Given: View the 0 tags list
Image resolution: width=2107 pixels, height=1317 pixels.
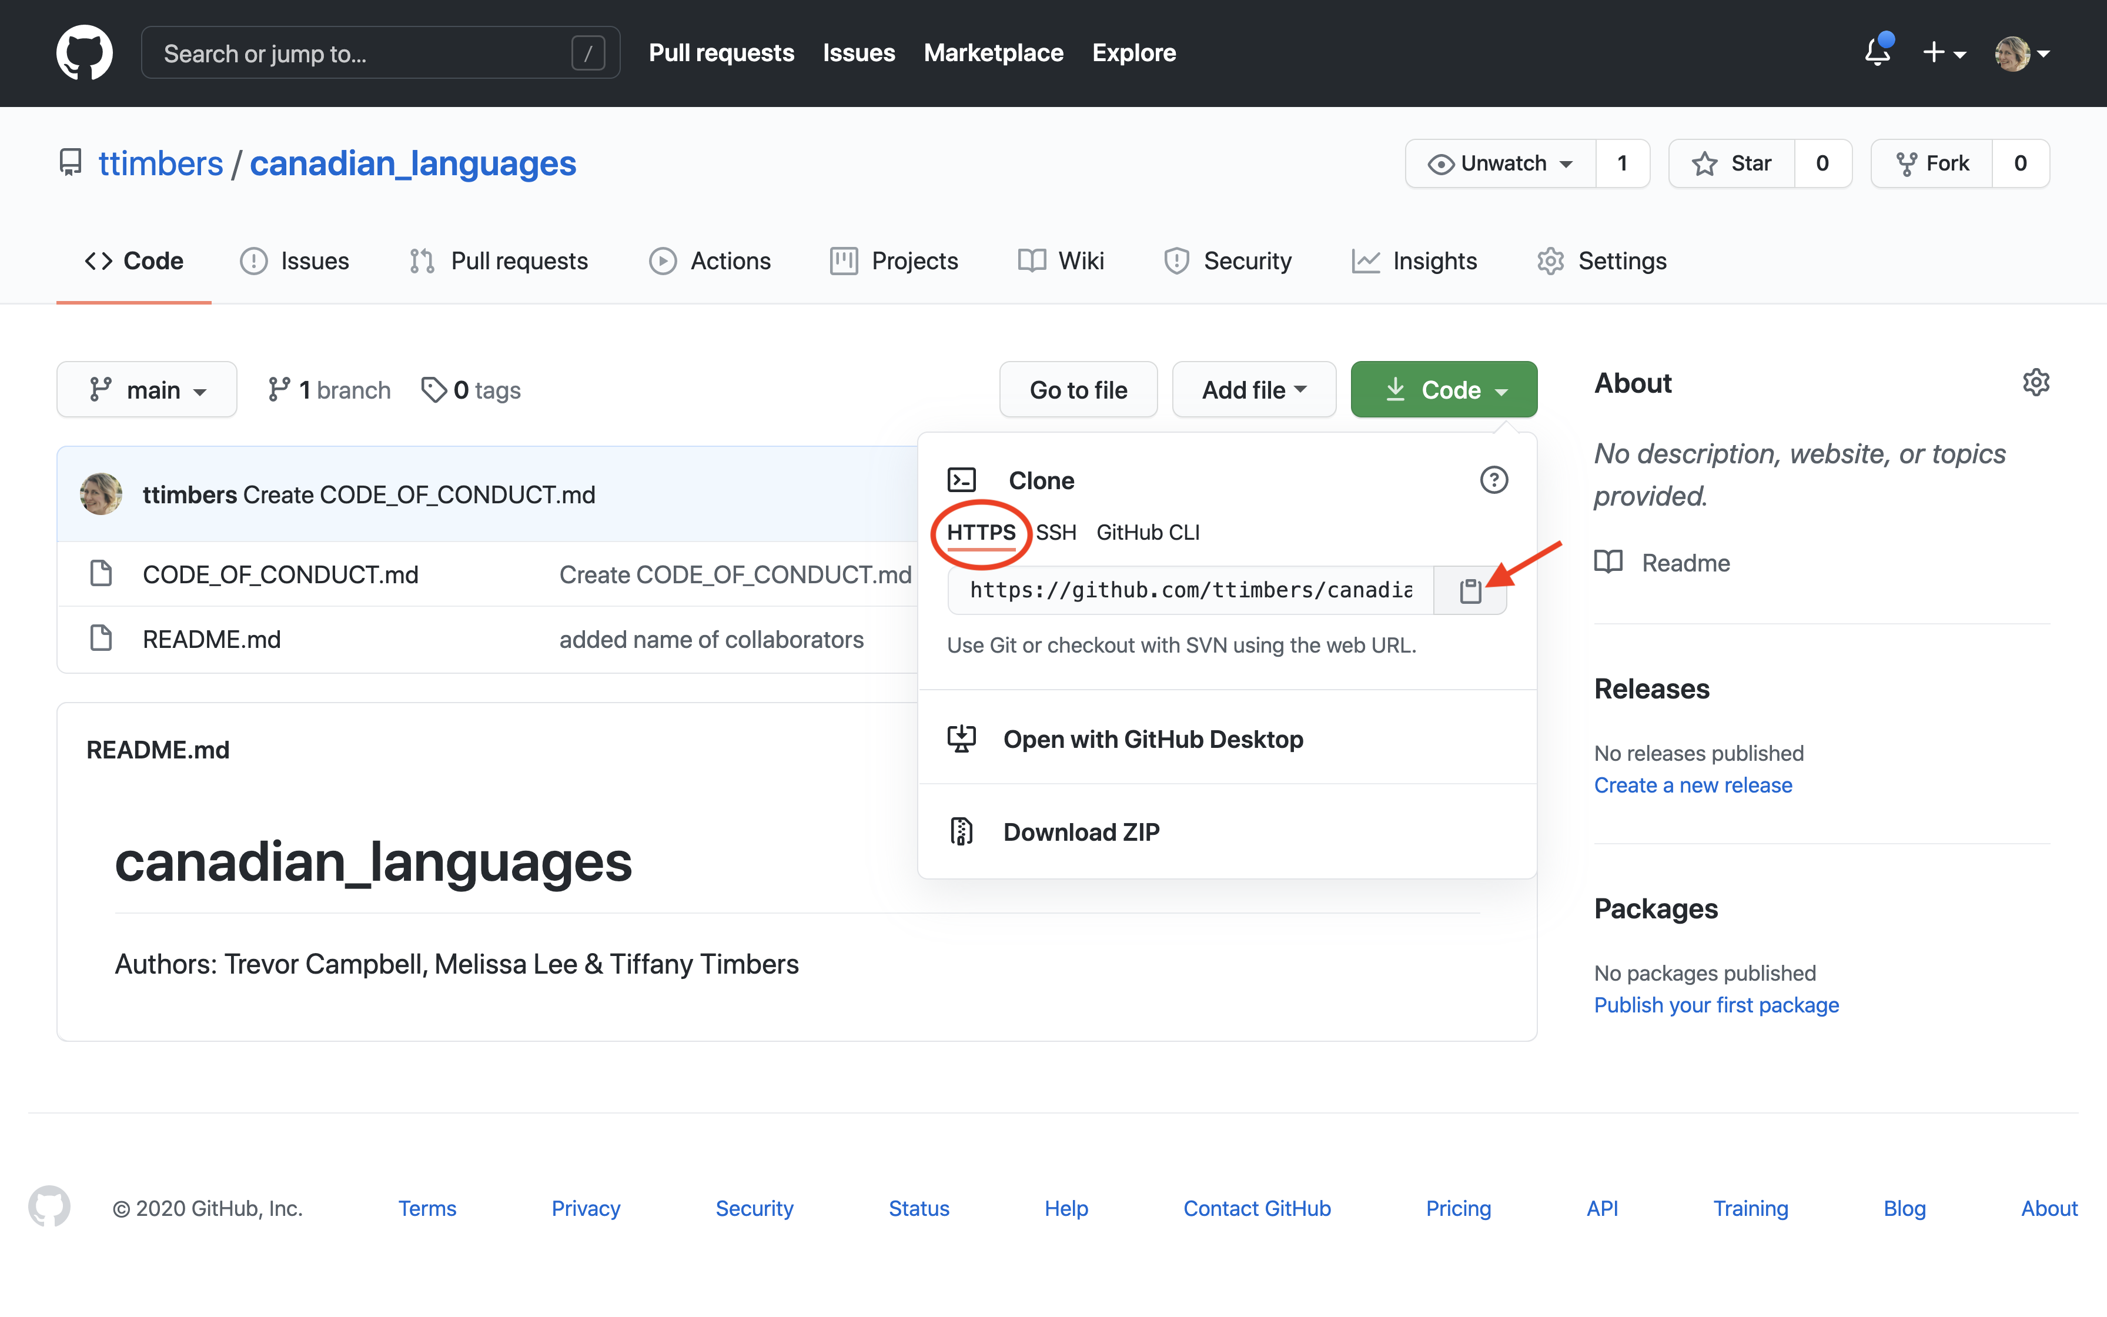Looking at the screenshot, I should click(x=471, y=389).
